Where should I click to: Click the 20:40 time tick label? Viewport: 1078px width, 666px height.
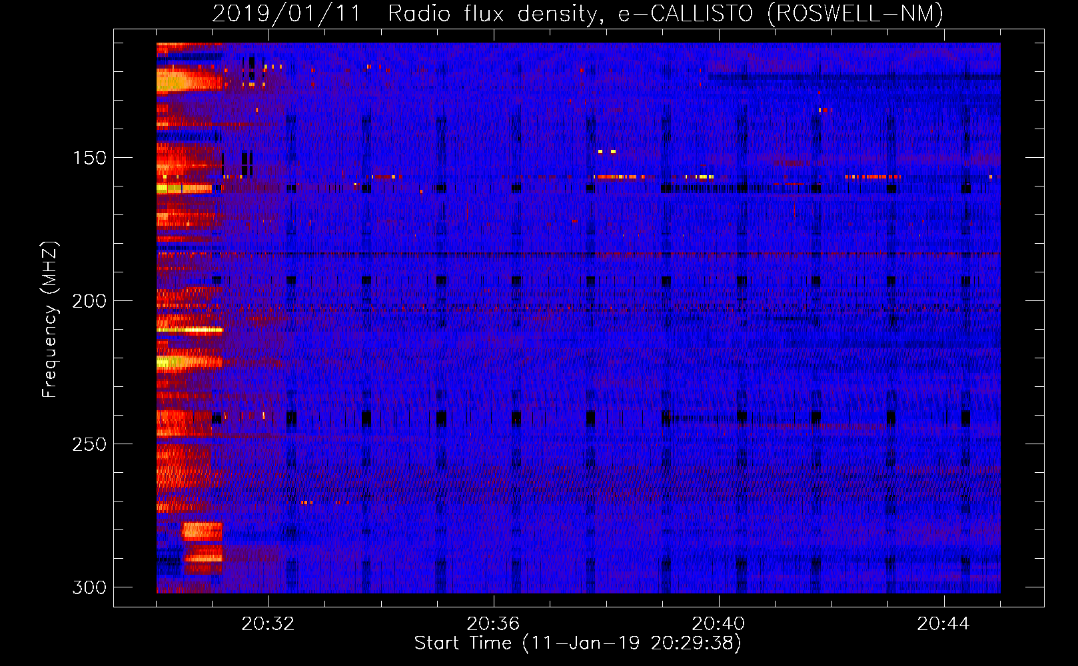click(718, 624)
